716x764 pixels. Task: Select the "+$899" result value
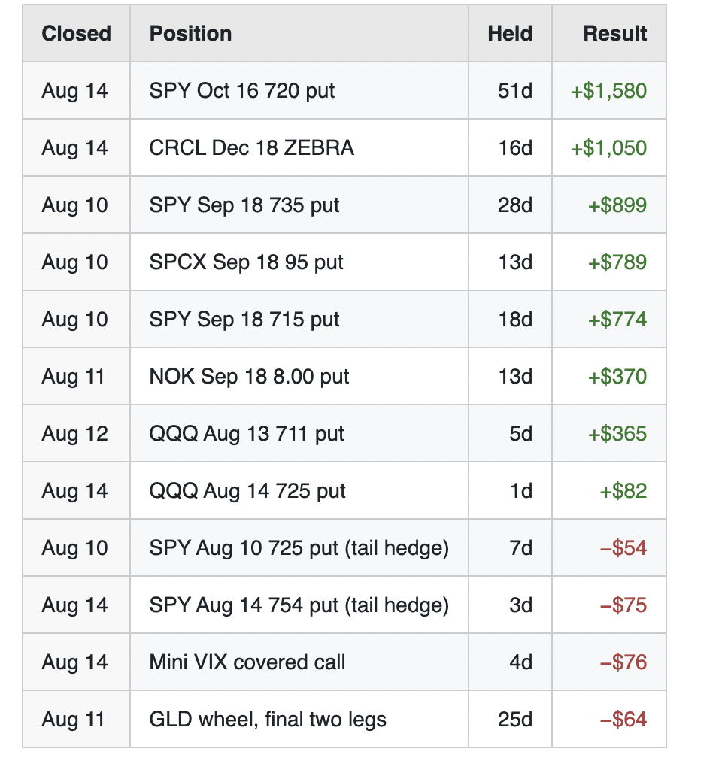coord(617,205)
